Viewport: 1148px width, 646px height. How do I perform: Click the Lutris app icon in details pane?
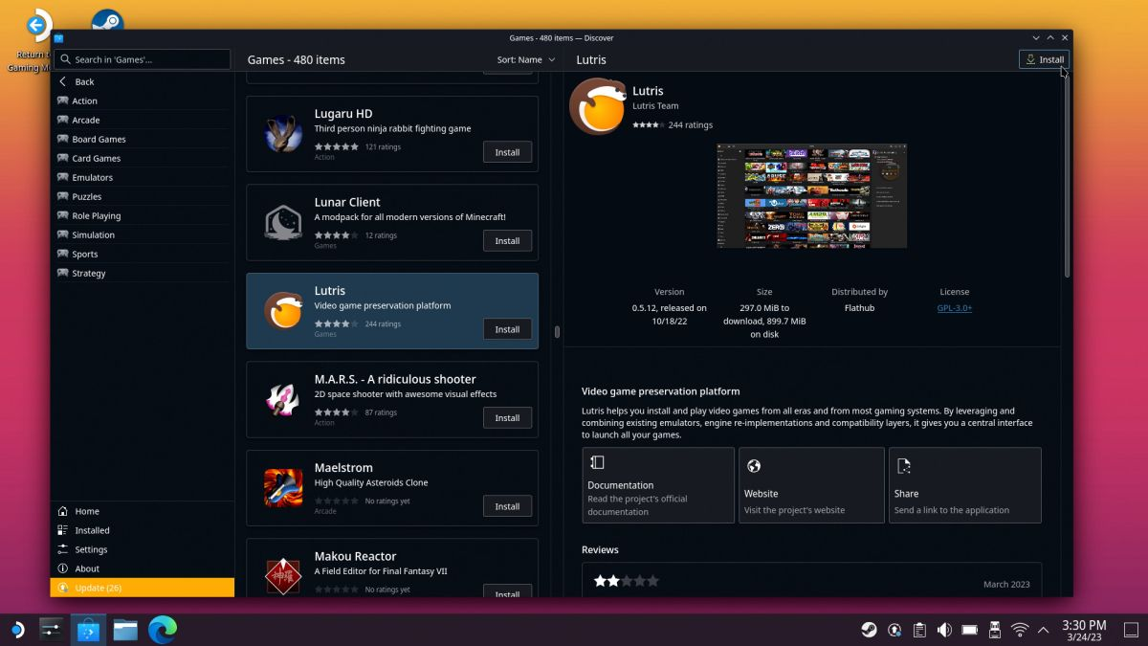597,105
